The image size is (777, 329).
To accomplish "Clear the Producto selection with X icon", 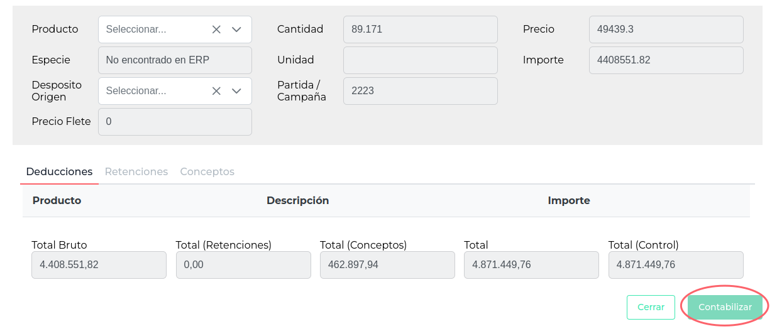I will 216,30.
